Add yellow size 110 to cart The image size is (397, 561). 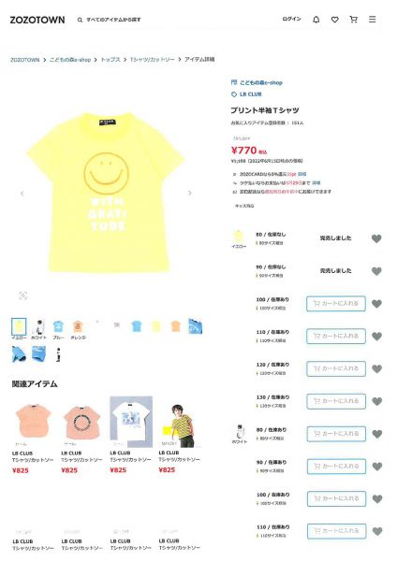336,336
